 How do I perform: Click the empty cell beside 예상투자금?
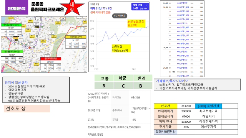(x=230, y=127)
